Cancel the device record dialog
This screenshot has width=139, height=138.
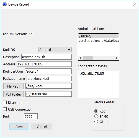tap(42, 127)
